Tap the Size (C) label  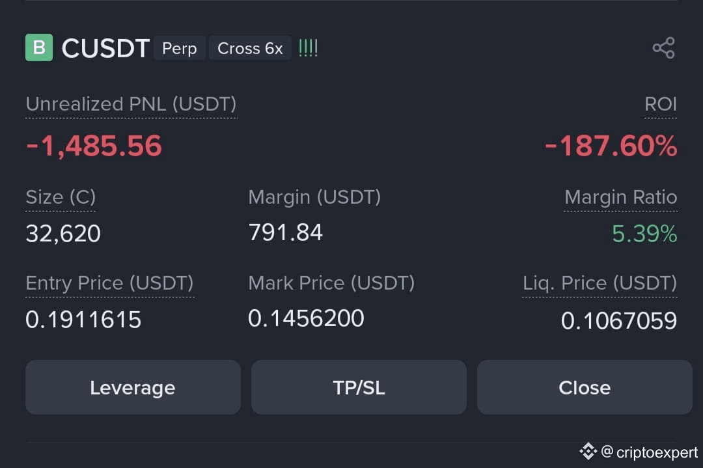(x=61, y=197)
